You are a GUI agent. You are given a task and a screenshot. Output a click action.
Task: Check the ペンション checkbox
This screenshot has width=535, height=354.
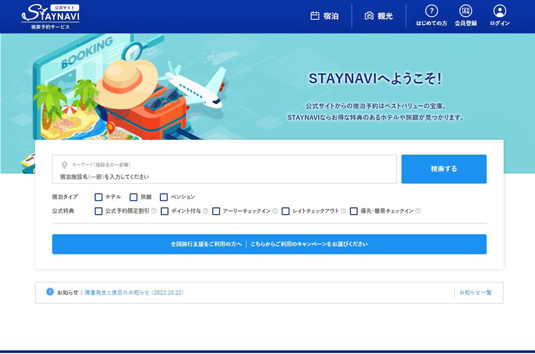pos(163,197)
